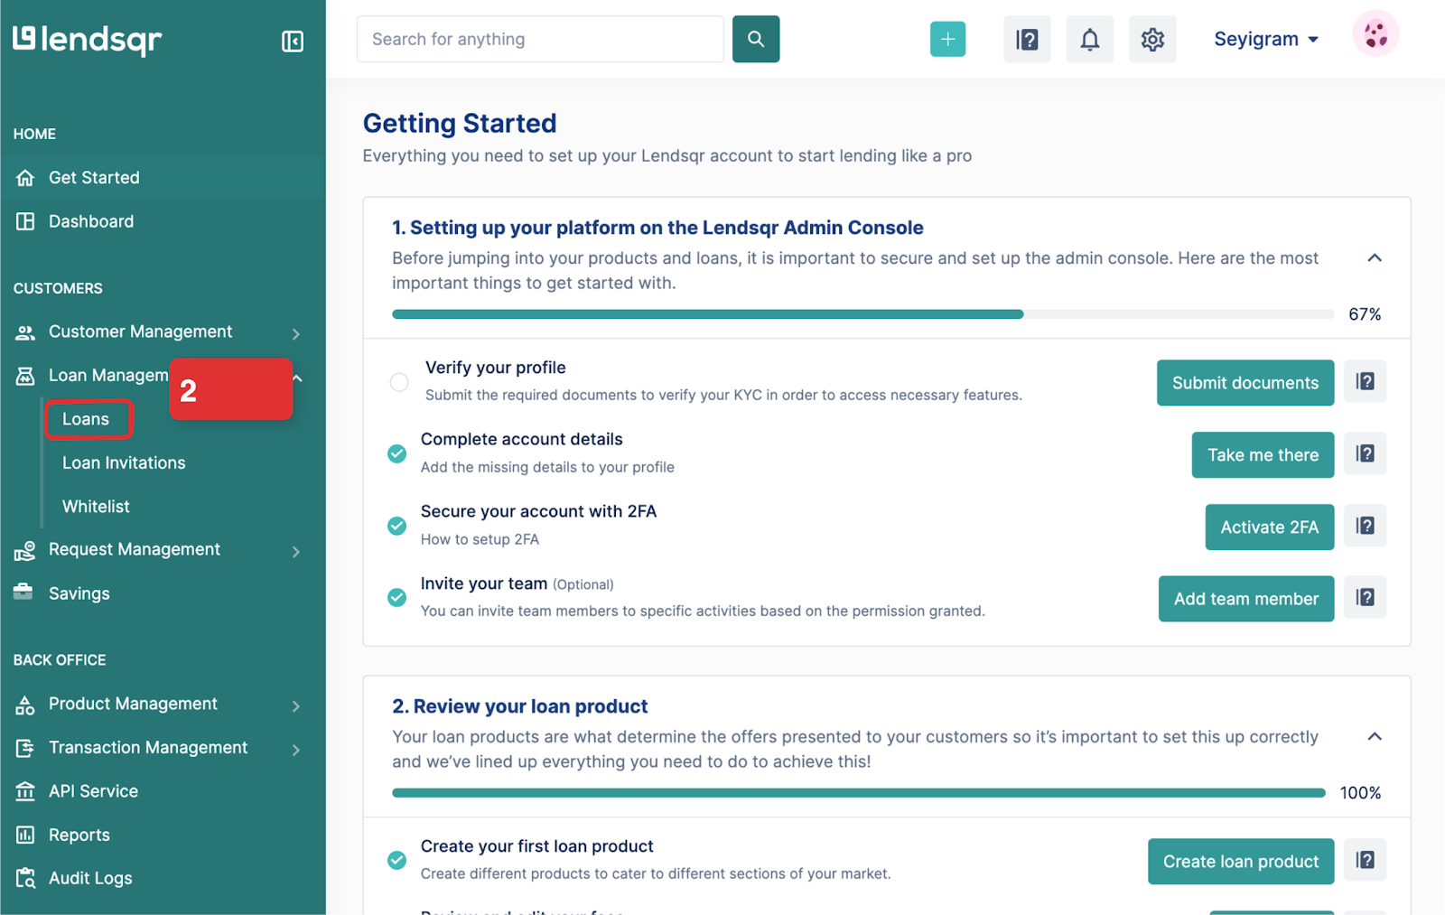Click Customer Management people icon
The image size is (1445, 915).
click(x=25, y=332)
